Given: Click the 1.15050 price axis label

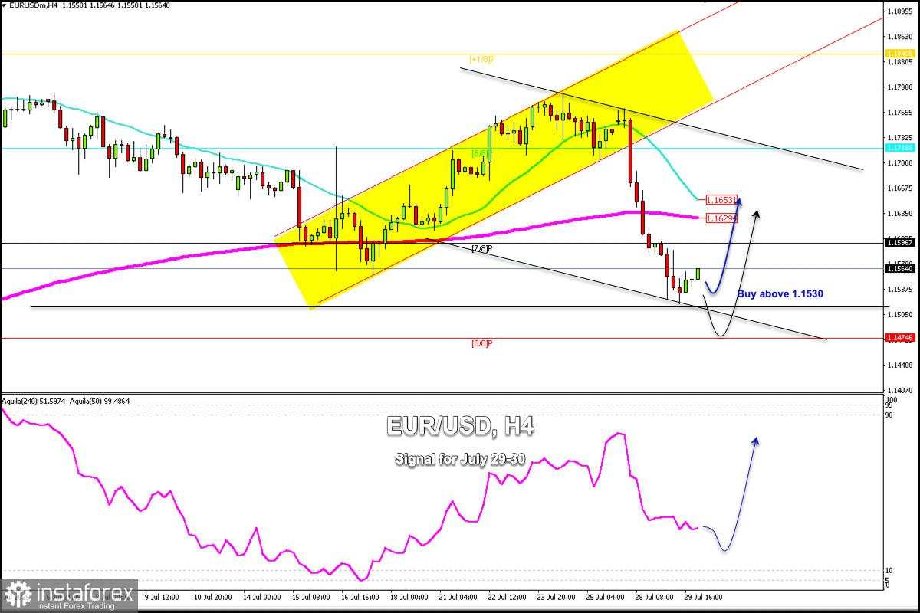Looking at the screenshot, I should pos(899,315).
